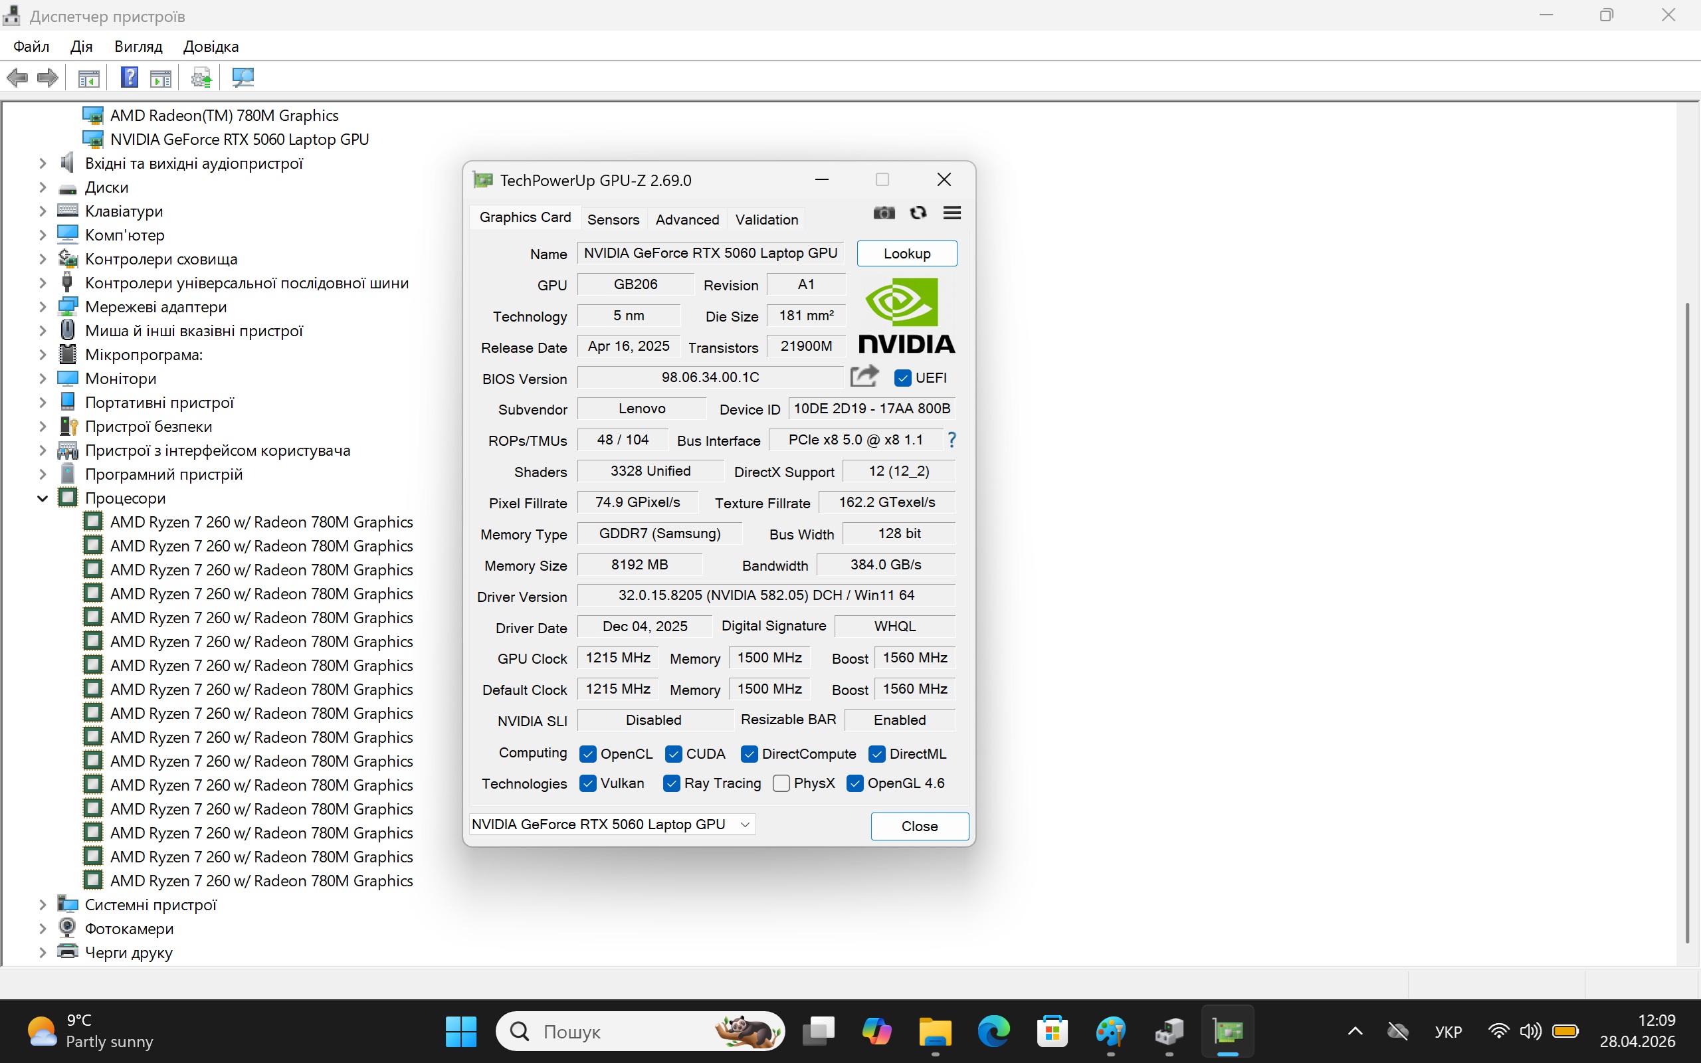
Task: Open Copilot from the taskbar
Action: (876, 1031)
